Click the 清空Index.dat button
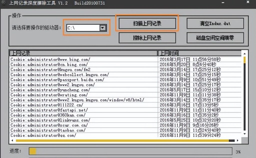Viewport: 256px width, 158px height. point(215,23)
